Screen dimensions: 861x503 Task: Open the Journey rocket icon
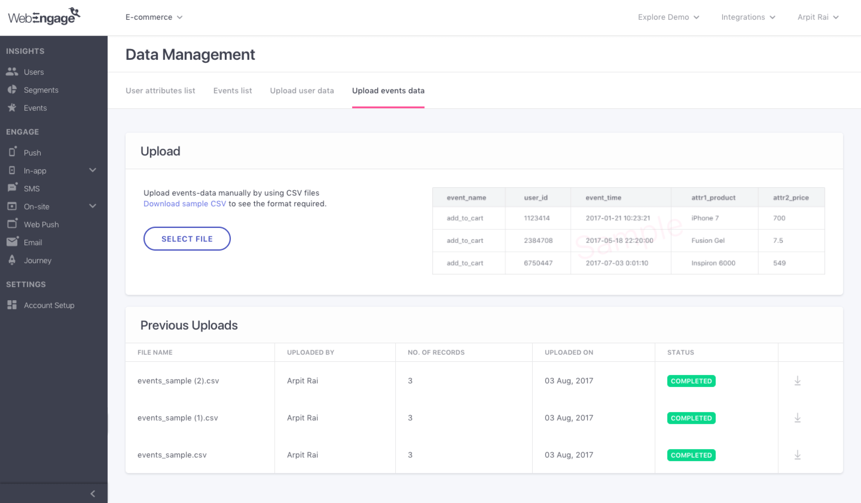click(x=12, y=260)
